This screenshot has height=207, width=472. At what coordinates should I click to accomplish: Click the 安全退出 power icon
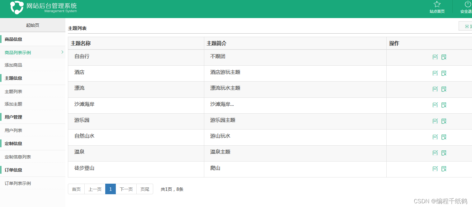tap(468, 4)
